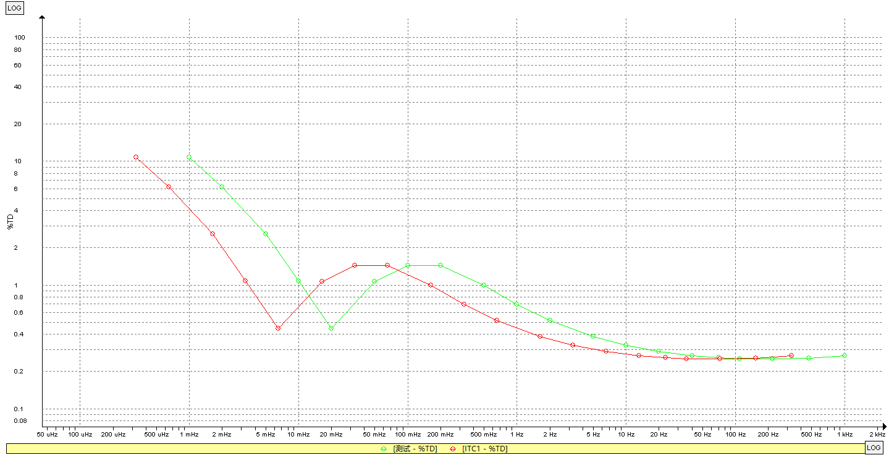The width and height of the screenshot is (889, 460).
Task: Click the '50 uHz' label on the X-axis
Action: (48, 435)
